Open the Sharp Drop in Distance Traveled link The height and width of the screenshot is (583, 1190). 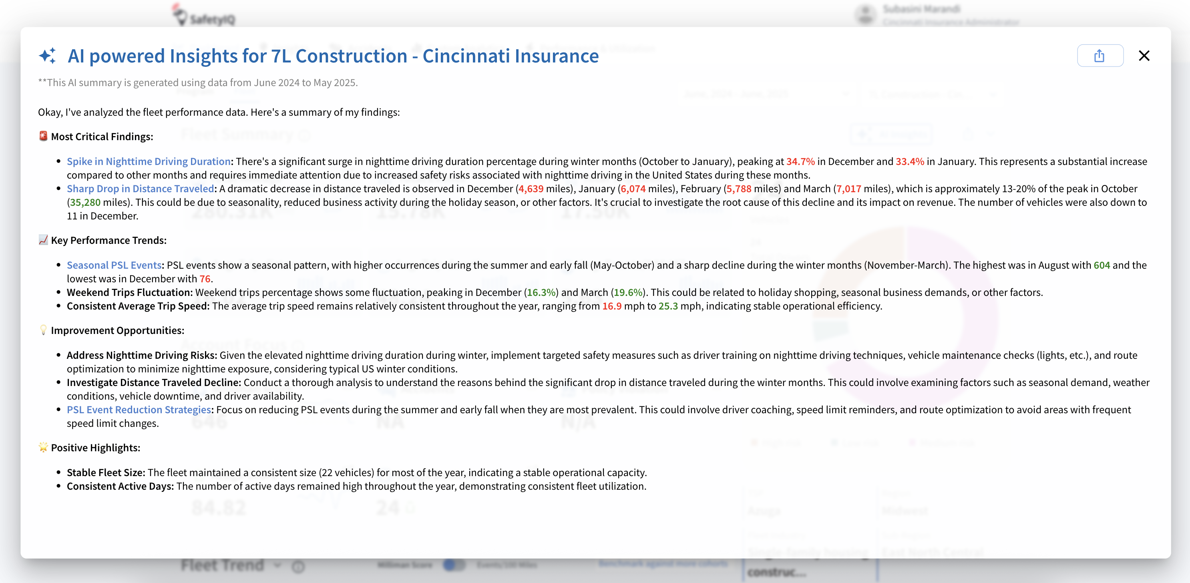click(x=141, y=189)
